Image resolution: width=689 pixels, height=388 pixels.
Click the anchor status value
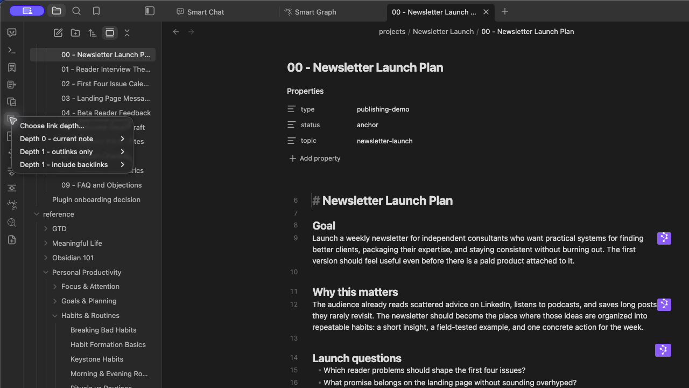tap(368, 125)
